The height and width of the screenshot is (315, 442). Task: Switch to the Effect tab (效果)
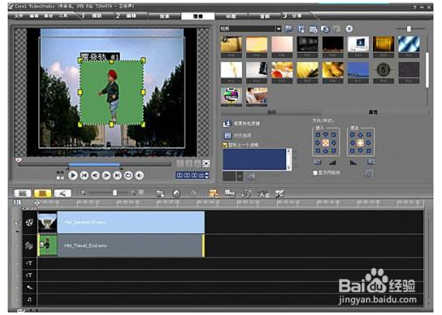coord(164,16)
